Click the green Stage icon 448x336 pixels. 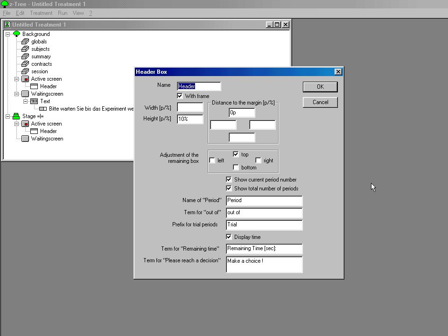point(16,116)
